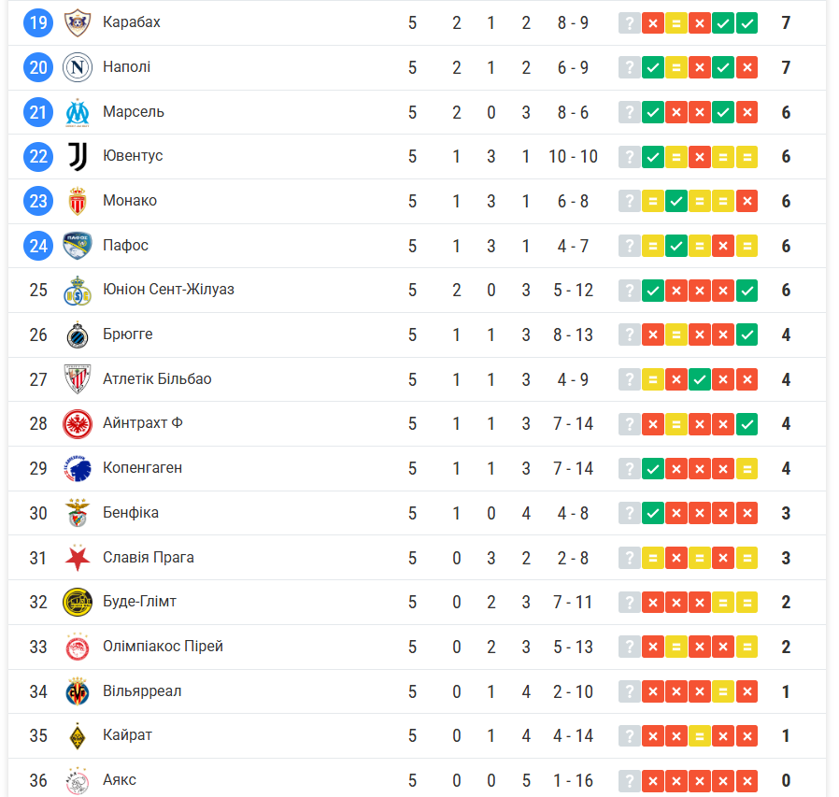Click Наполі's latest red loss form icon

pos(747,67)
